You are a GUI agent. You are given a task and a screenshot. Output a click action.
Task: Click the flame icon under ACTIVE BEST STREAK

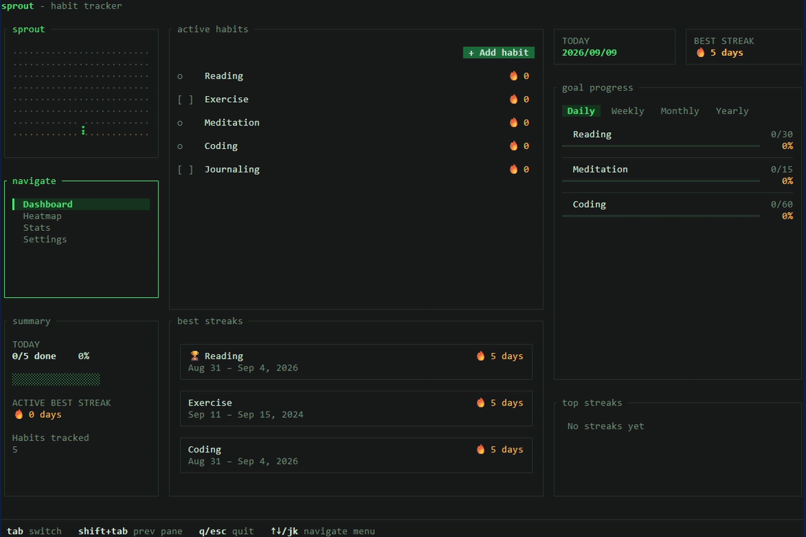coord(19,414)
